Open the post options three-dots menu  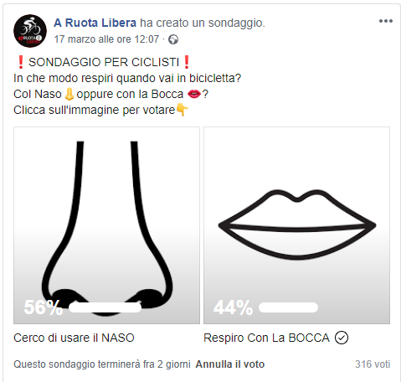click(386, 21)
